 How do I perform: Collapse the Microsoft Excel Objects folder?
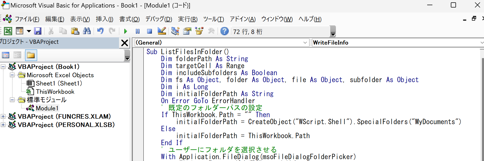(x=12, y=75)
